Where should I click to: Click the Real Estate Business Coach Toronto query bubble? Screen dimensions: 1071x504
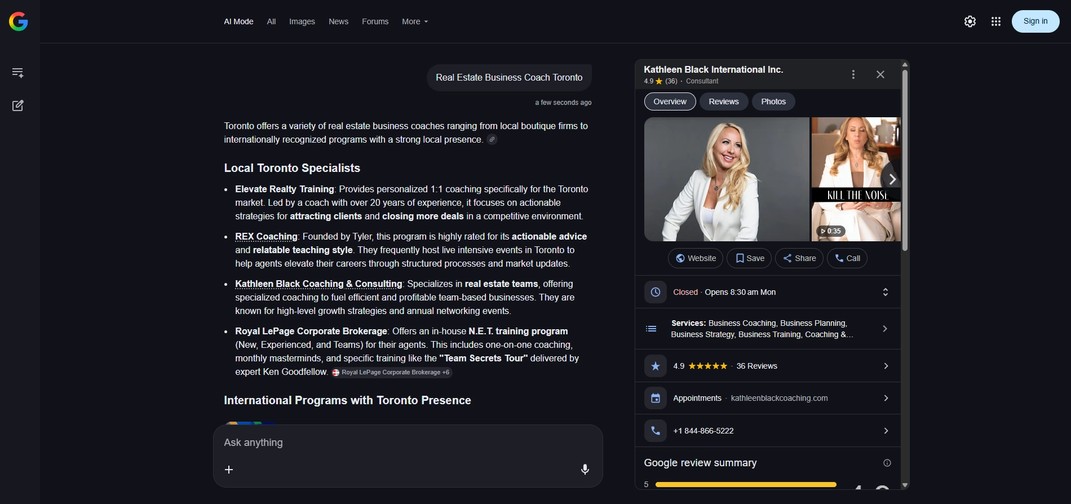(x=509, y=78)
